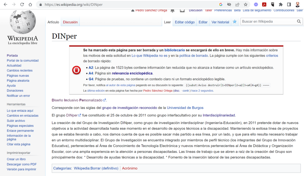This screenshot has width=304, height=176.
Task: Open bibliotecario link in deletion notice
Action: pos(175,50)
